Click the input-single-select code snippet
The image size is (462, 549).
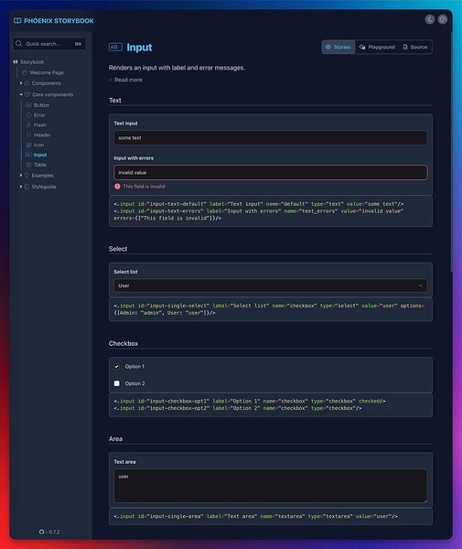pyautogui.click(x=269, y=309)
